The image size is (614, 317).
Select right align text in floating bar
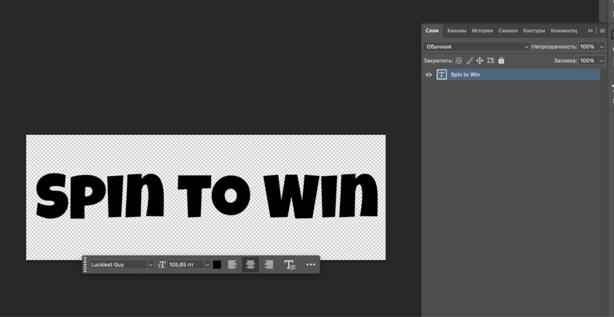click(269, 264)
